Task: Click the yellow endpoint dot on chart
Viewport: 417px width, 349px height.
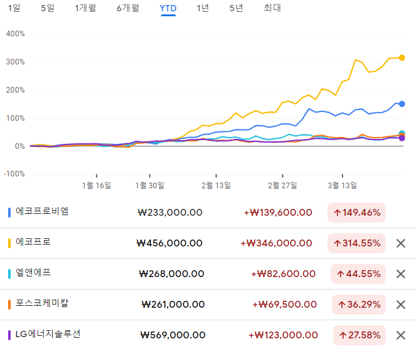Action: click(x=402, y=58)
